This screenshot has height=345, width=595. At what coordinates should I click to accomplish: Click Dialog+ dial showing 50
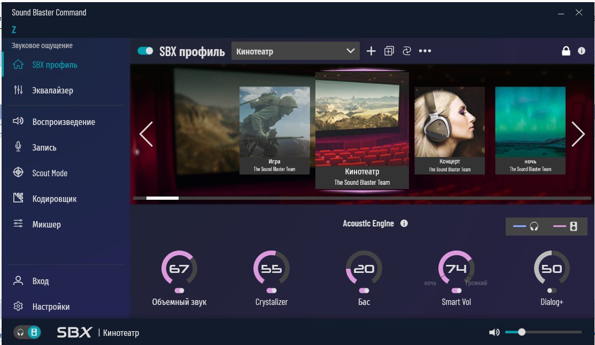(x=552, y=268)
